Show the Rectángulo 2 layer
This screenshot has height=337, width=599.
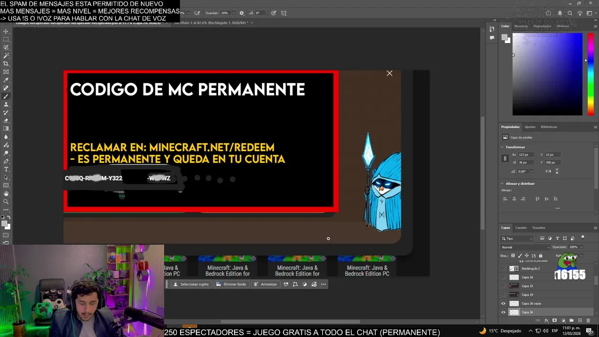504,269
